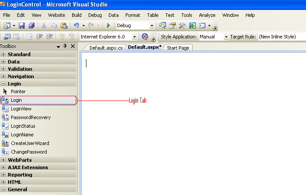Select the CreateUserWizard control

click(38, 143)
